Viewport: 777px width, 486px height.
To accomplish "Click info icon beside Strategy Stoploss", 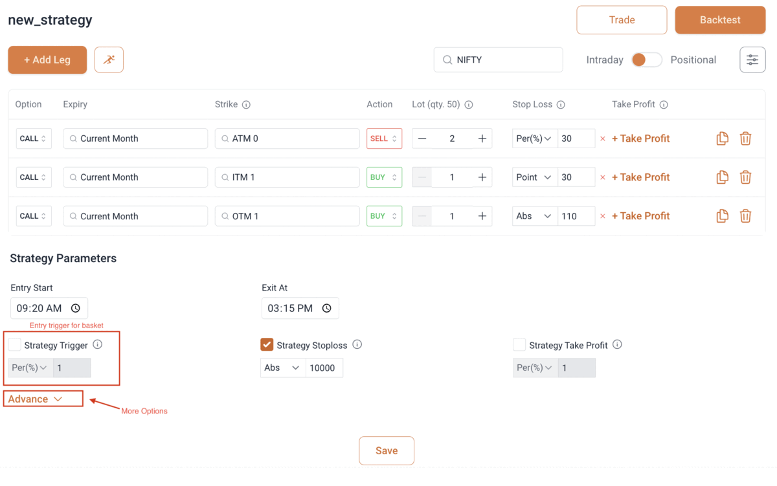I will [x=357, y=345].
